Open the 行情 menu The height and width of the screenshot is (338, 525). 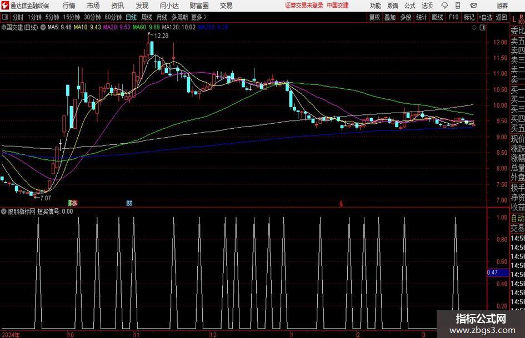pos(69,6)
